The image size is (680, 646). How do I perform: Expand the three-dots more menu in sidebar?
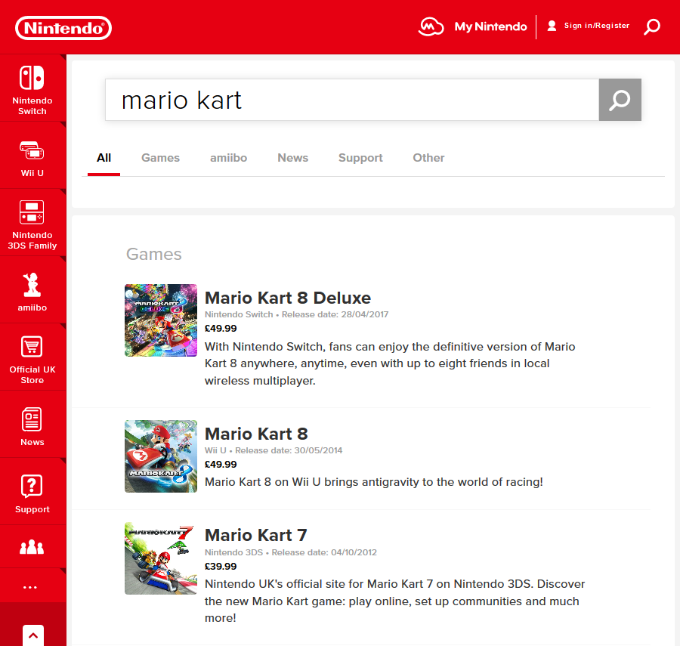31,587
